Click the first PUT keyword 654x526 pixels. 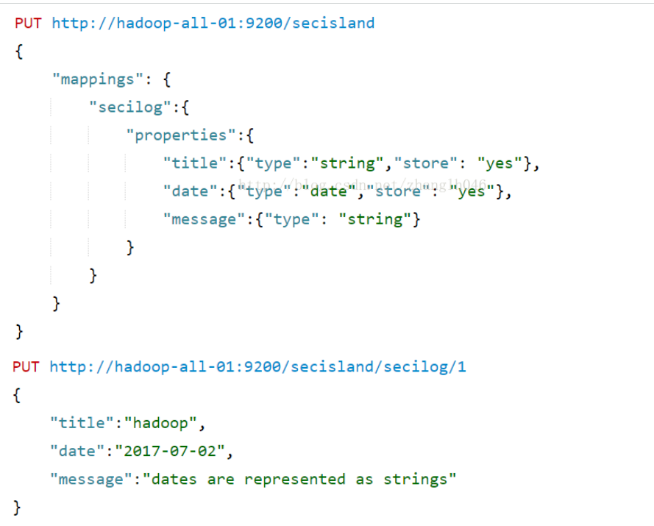[28, 23]
